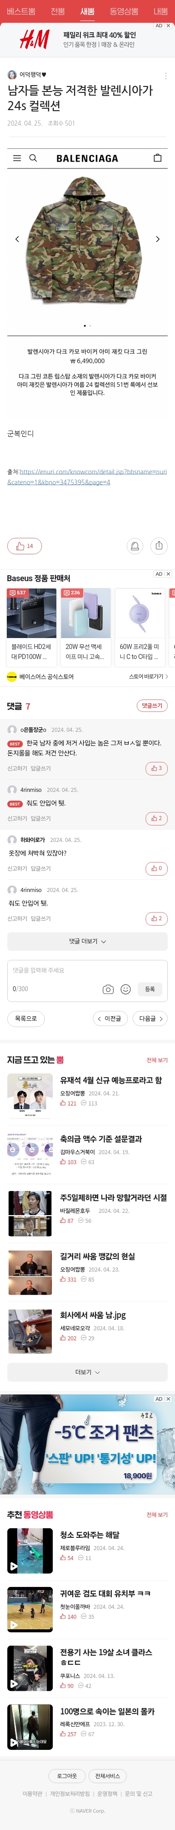Viewport: 175px width, 1830px height.
Task: Open emoji picker in comment box
Action: click(125, 989)
